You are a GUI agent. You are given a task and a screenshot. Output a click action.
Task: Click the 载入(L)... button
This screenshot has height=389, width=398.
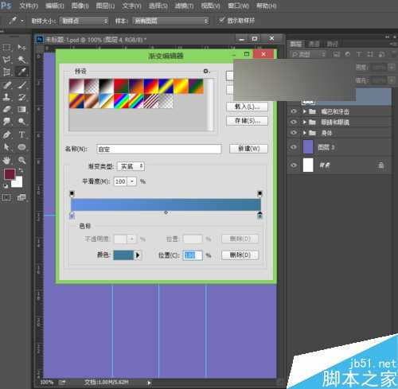247,107
